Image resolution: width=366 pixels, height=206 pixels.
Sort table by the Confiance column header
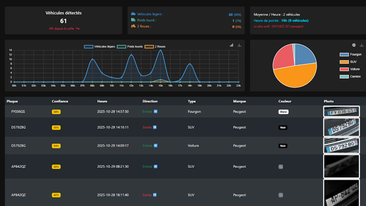click(60, 101)
